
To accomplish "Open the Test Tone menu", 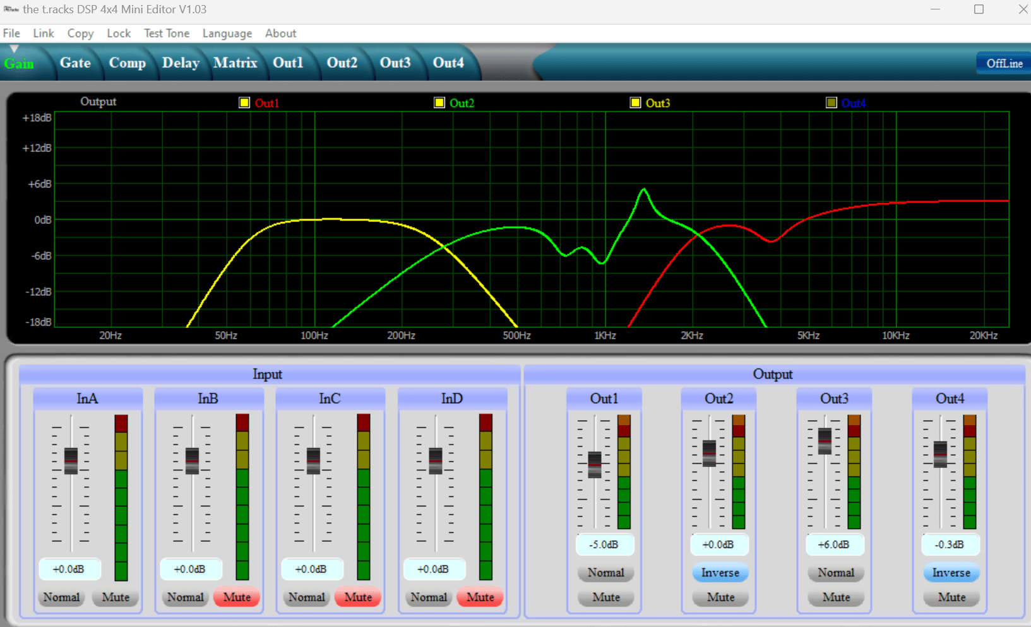I will (x=167, y=33).
